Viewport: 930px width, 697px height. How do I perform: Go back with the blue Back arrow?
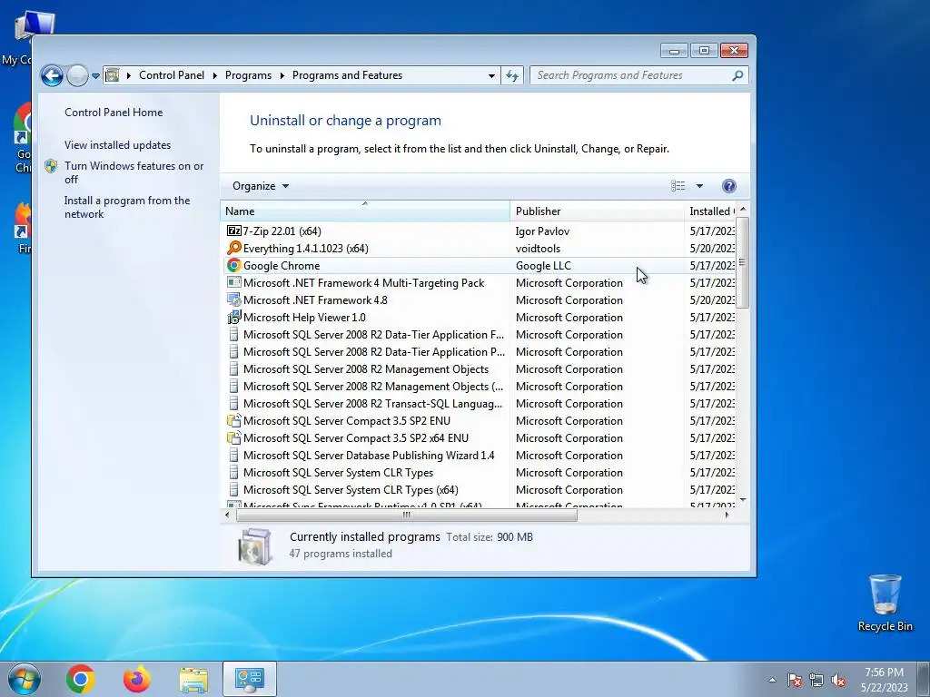tap(52, 76)
